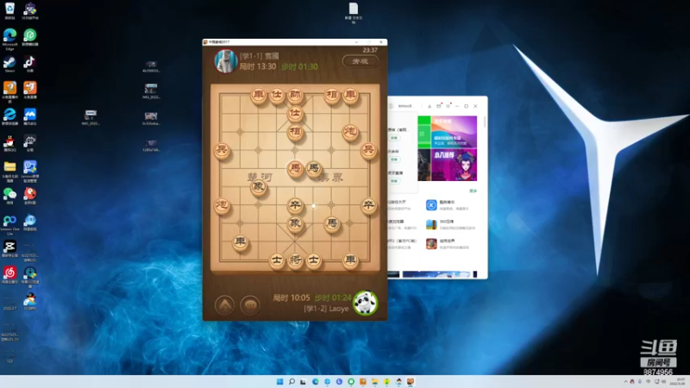The width and height of the screenshot is (690, 388).
Task: Select the 相 piece in the center file
Action: point(295,132)
